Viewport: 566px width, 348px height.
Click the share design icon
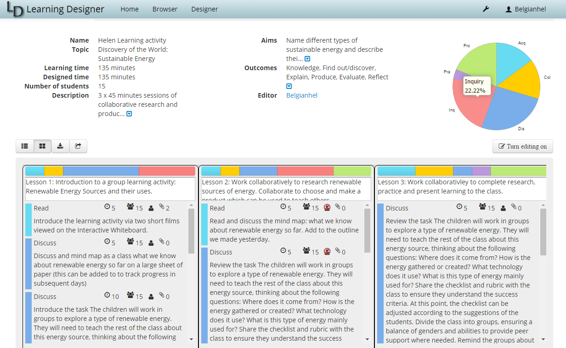78,146
